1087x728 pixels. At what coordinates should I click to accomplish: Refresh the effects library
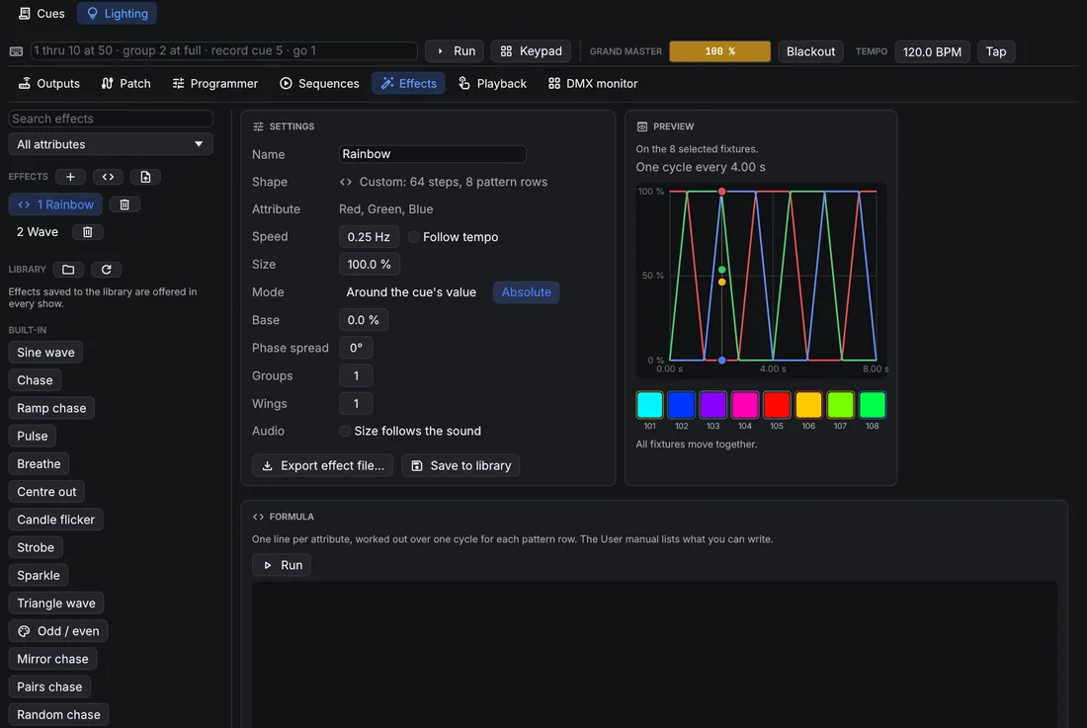[106, 270]
